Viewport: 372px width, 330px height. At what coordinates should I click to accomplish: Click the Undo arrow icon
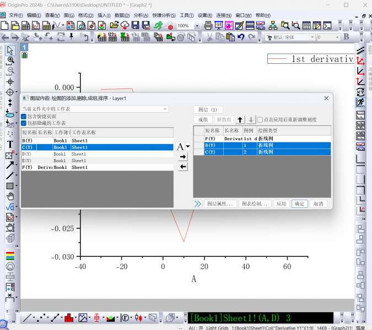[241, 37]
